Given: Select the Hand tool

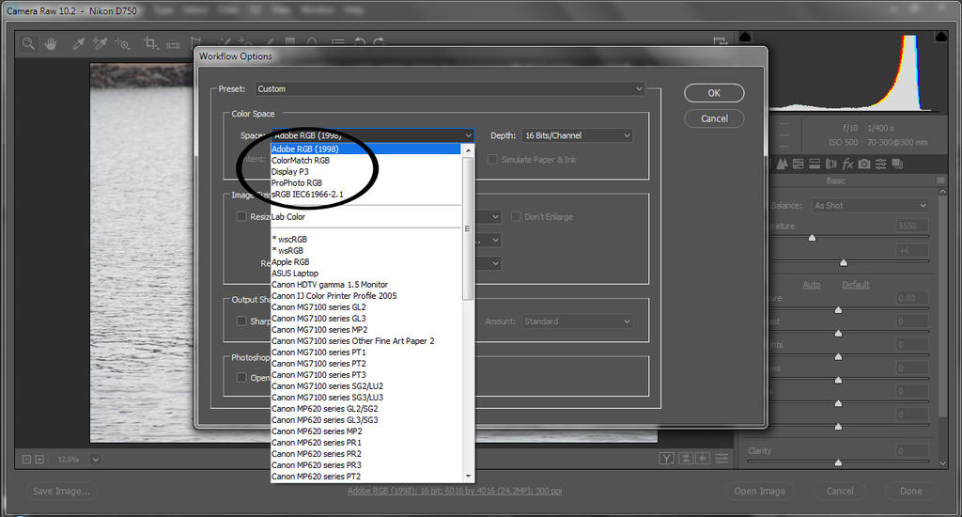Looking at the screenshot, I should pyautogui.click(x=52, y=43).
